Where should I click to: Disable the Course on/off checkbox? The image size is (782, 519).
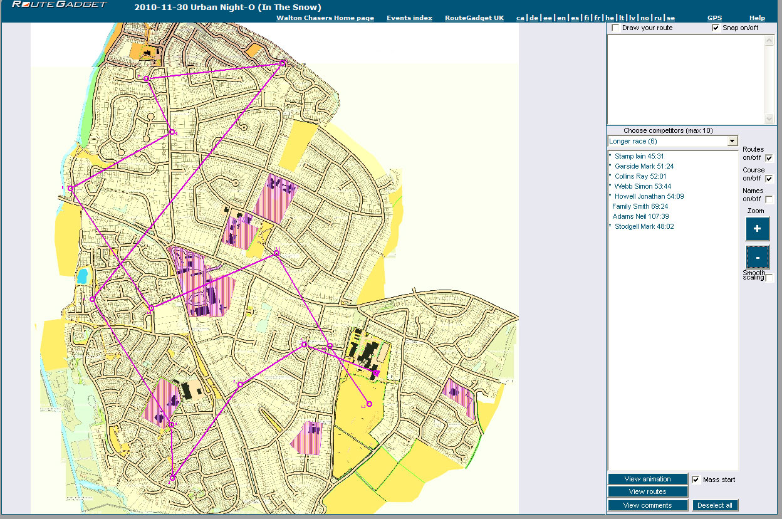point(769,179)
